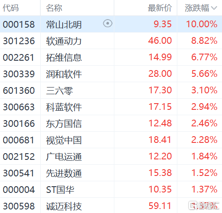Click price 15.38 for 先进数通
222x213 pixels.
click(160, 173)
